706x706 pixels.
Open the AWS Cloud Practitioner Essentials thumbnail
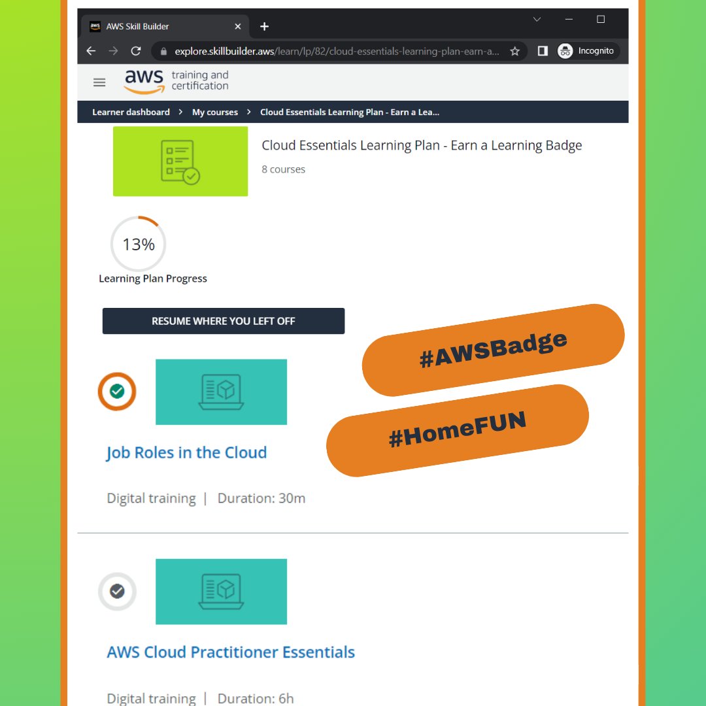(x=221, y=592)
